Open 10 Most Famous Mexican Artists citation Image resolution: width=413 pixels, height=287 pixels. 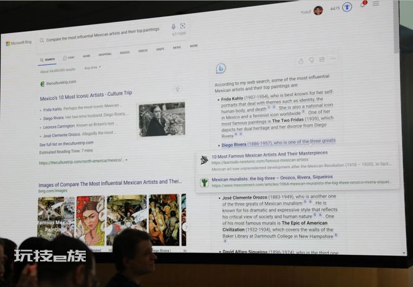pos(270,154)
